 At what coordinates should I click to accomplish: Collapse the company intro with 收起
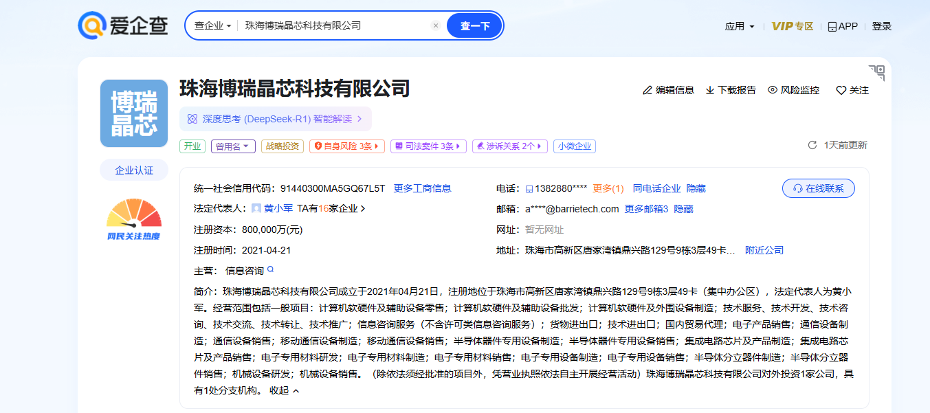pos(284,390)
